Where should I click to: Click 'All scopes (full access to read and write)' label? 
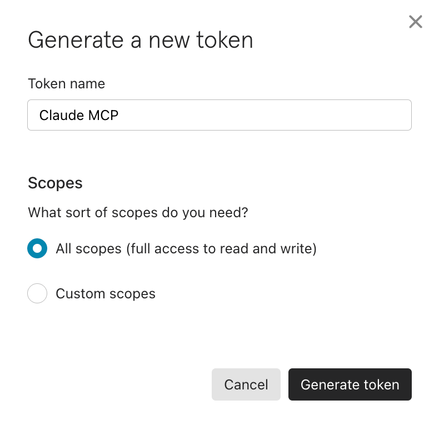(186, 248)
